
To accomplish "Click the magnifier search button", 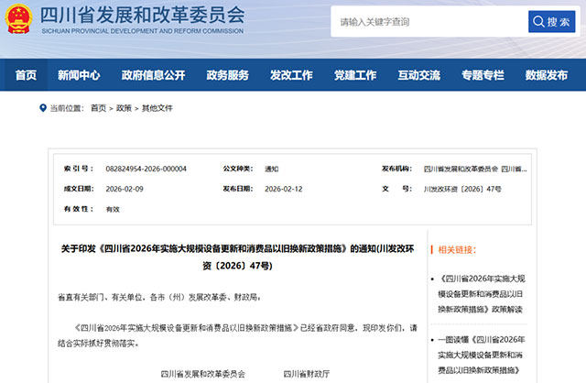I will tap(551, 21).
